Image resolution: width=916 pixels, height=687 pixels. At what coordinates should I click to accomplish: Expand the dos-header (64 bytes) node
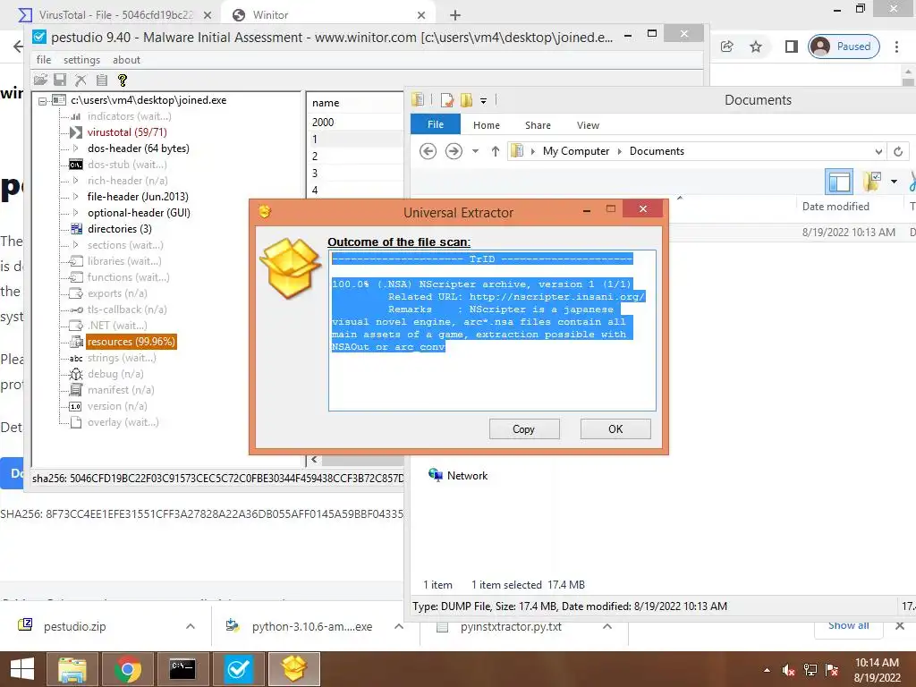(x=75, y=148)
